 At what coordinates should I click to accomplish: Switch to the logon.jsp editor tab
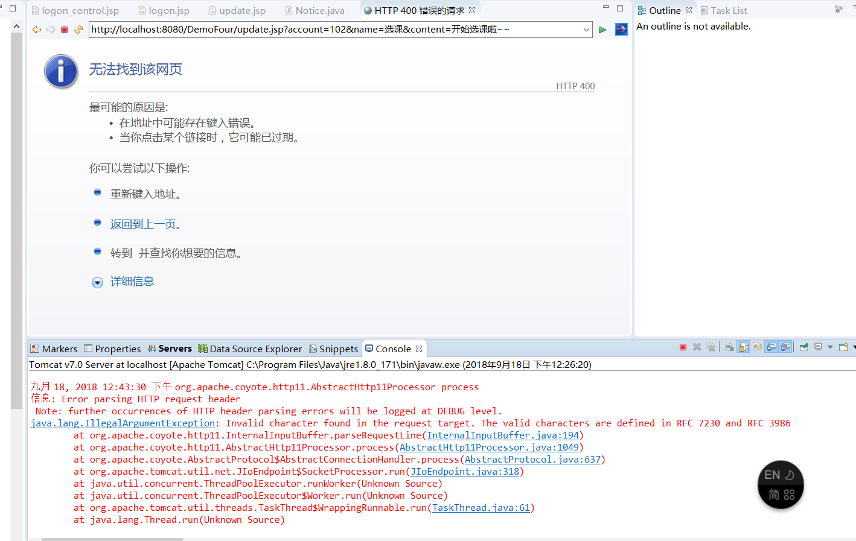pos(164,10)
